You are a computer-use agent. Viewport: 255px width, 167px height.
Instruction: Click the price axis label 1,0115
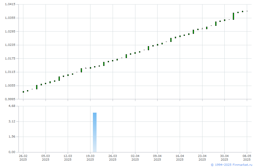pos(10,72)
